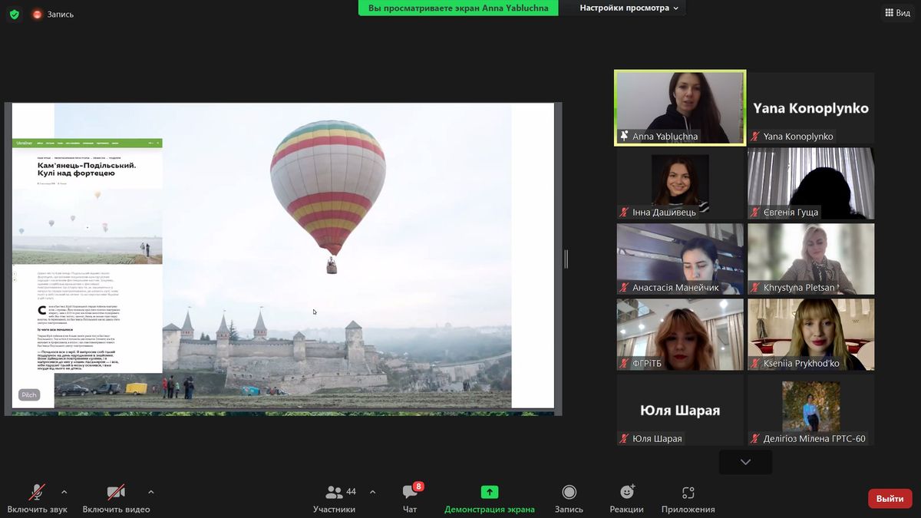The height and width of the screenshot is (518, 921).
Task: Click the Pitch button on shared screen
Action: tap(29, 395)
